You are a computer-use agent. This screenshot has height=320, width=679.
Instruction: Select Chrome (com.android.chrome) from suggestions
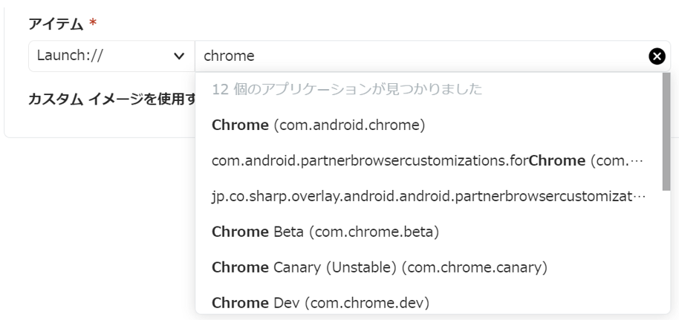tap(318, 125)
